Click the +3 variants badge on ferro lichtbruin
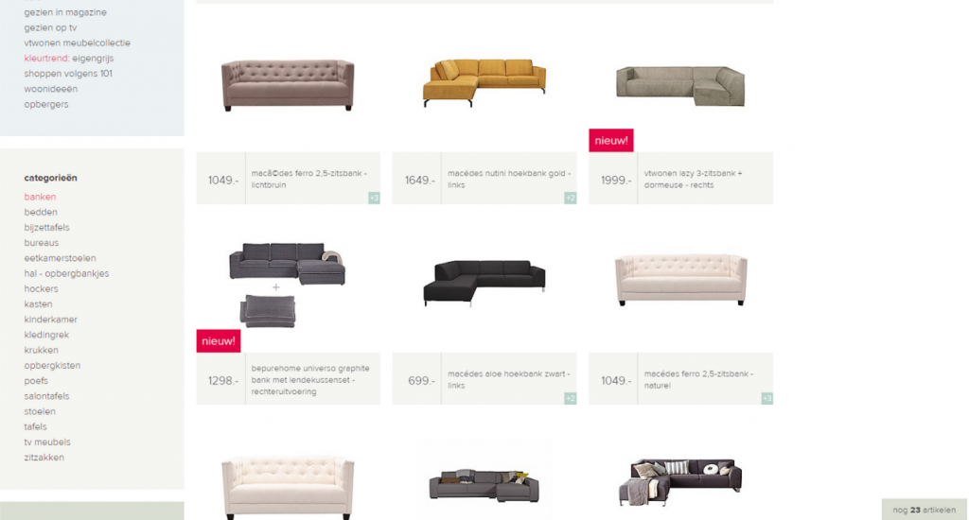 [374, 199]
